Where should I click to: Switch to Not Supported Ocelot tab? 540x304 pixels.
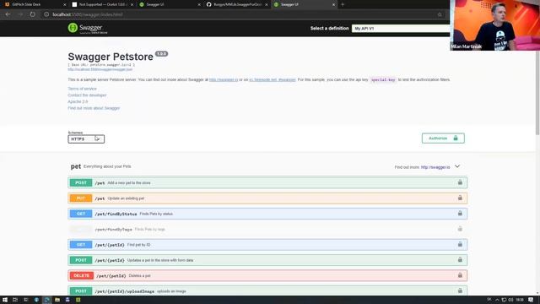pos(103,4)
